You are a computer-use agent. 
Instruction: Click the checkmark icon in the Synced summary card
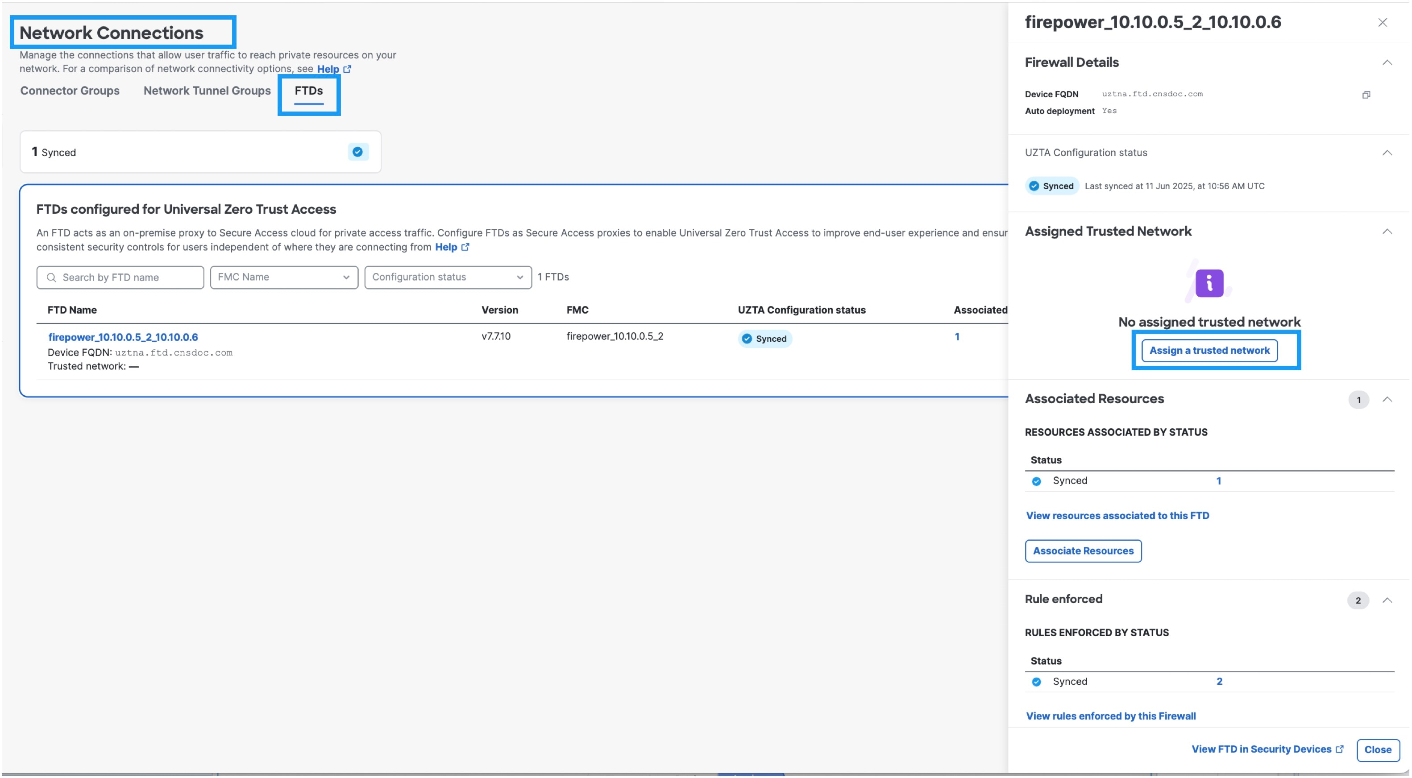pos(357,152)
